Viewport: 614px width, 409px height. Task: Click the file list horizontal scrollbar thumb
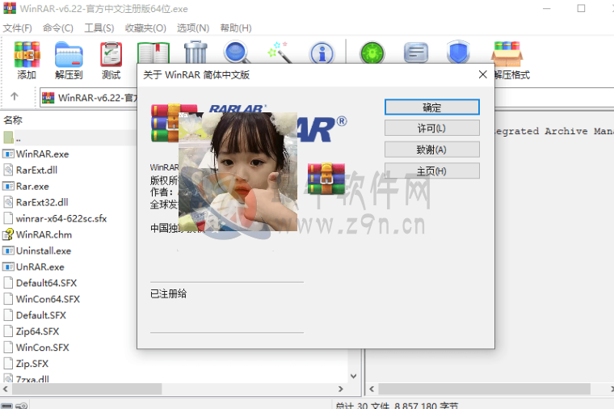(x=87, y=389)
